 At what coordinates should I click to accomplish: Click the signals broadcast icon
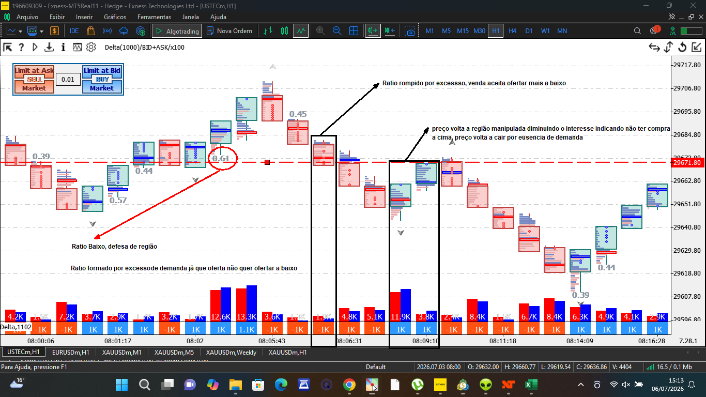point(108,31)
